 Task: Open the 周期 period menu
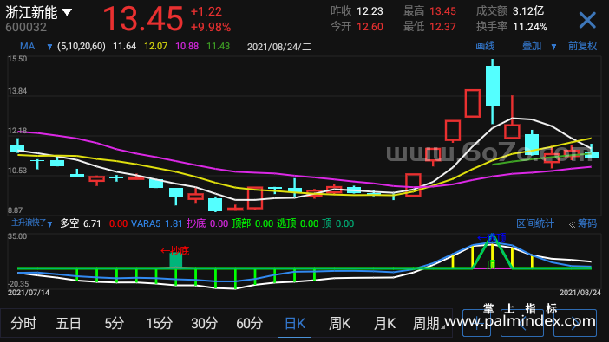(x=429, y=323)
